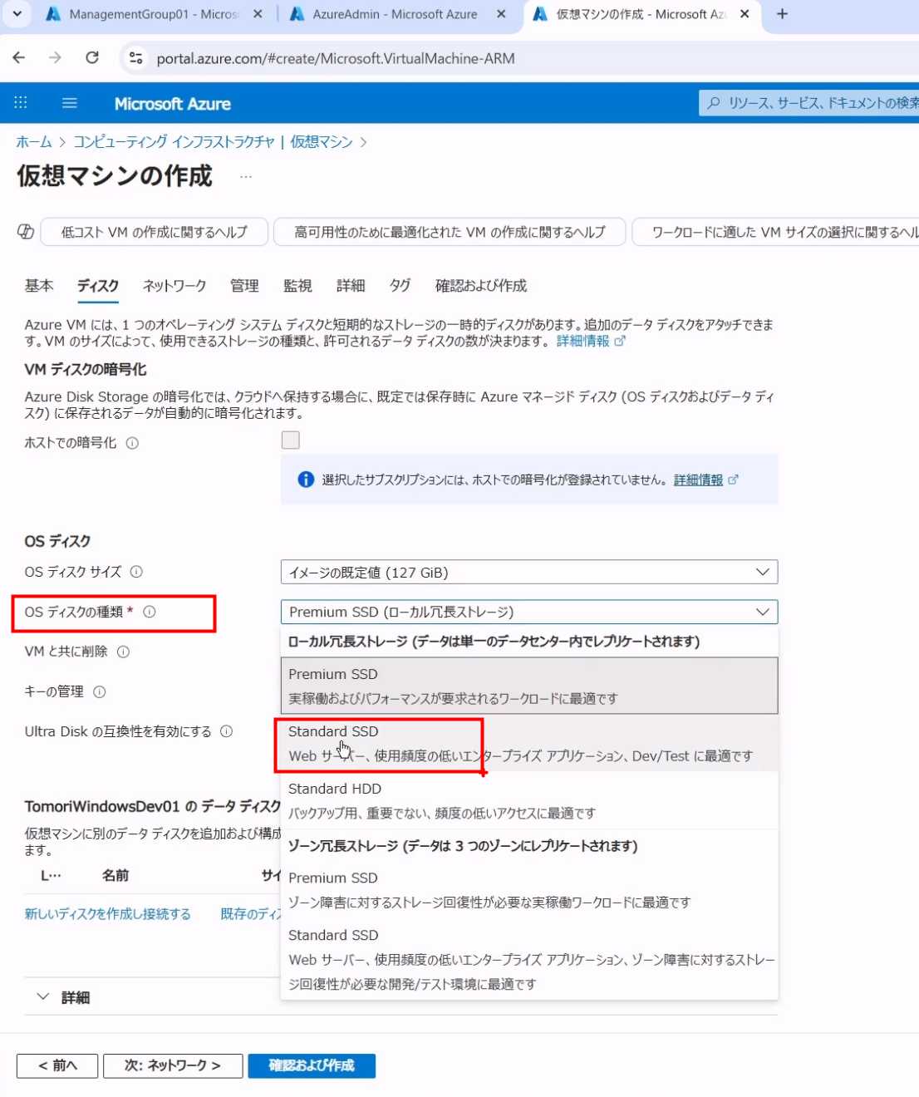Collapse the OS ディスクの種類 dropdown
The height and width of the screenshot is (1097, 919).
coord(528,612)
